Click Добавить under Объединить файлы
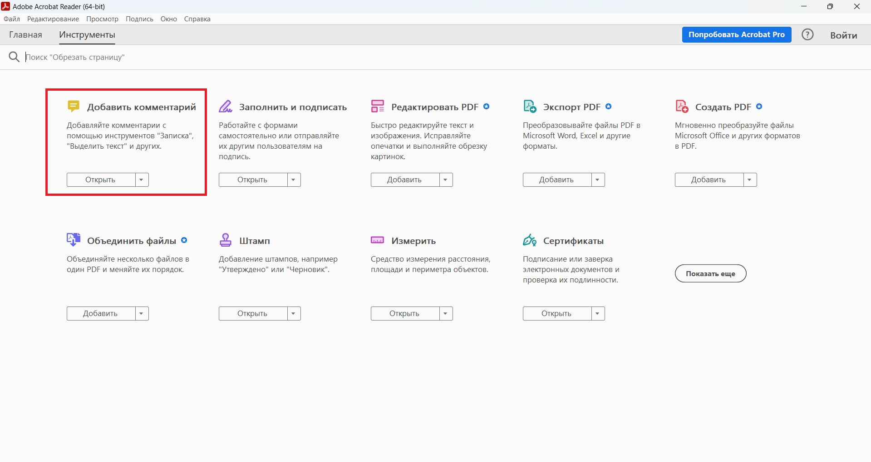Viewport: 871px width, 462px height. click(101, 314)
